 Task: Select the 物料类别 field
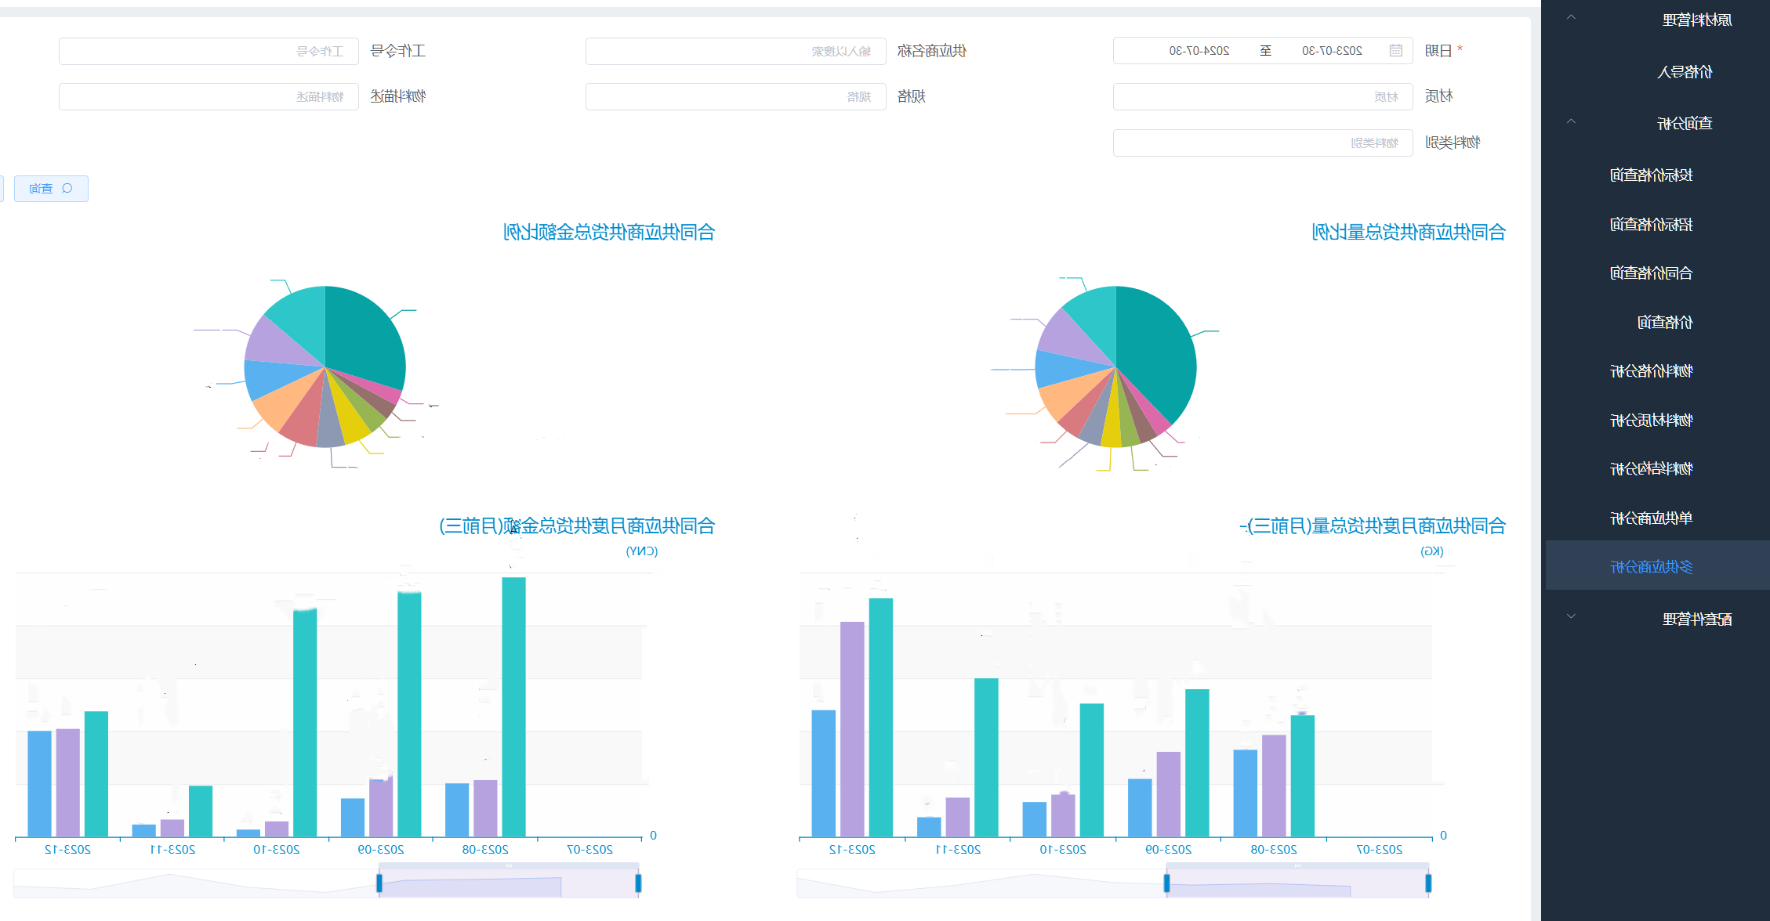pos(1263,143)
